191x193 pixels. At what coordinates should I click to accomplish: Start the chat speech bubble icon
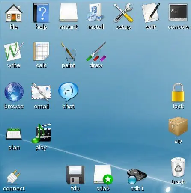tap(68, 92)
